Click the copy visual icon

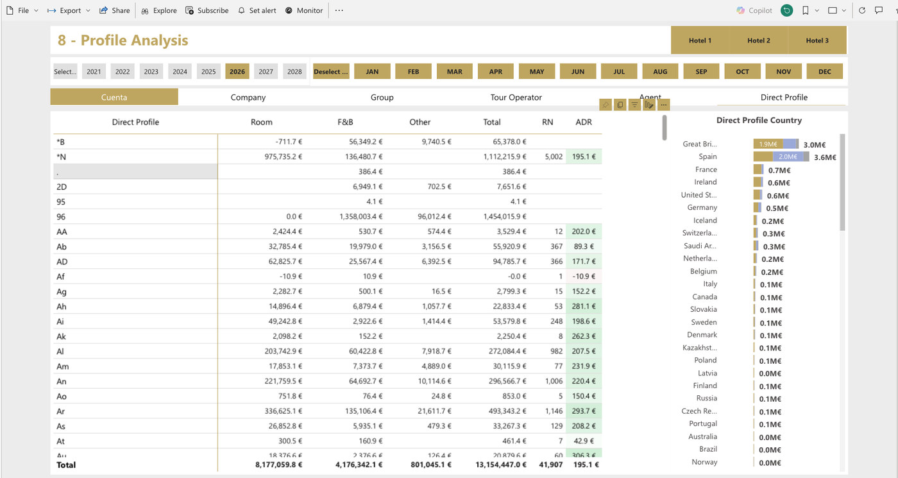tap(620, 105)
